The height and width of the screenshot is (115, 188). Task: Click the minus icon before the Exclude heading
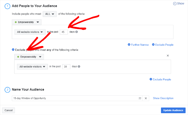(13, 50)
